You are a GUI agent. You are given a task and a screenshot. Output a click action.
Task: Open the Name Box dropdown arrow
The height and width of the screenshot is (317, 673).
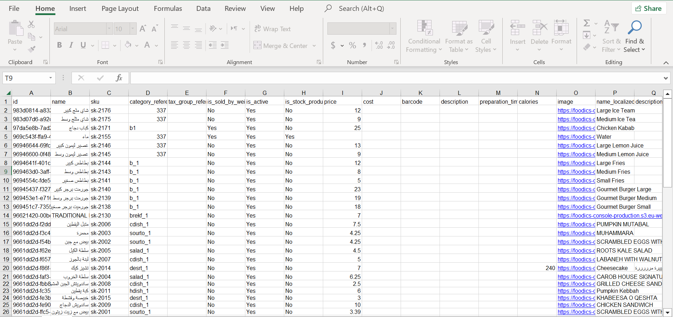(50, 78)
